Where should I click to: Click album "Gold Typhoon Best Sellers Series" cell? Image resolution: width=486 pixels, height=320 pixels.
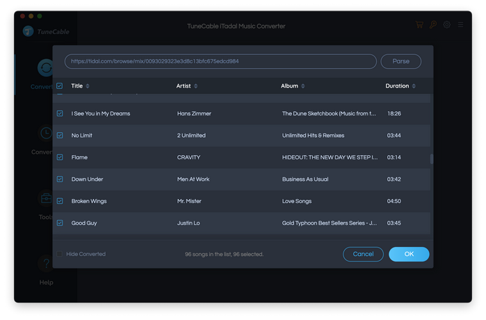coord(330,223)
